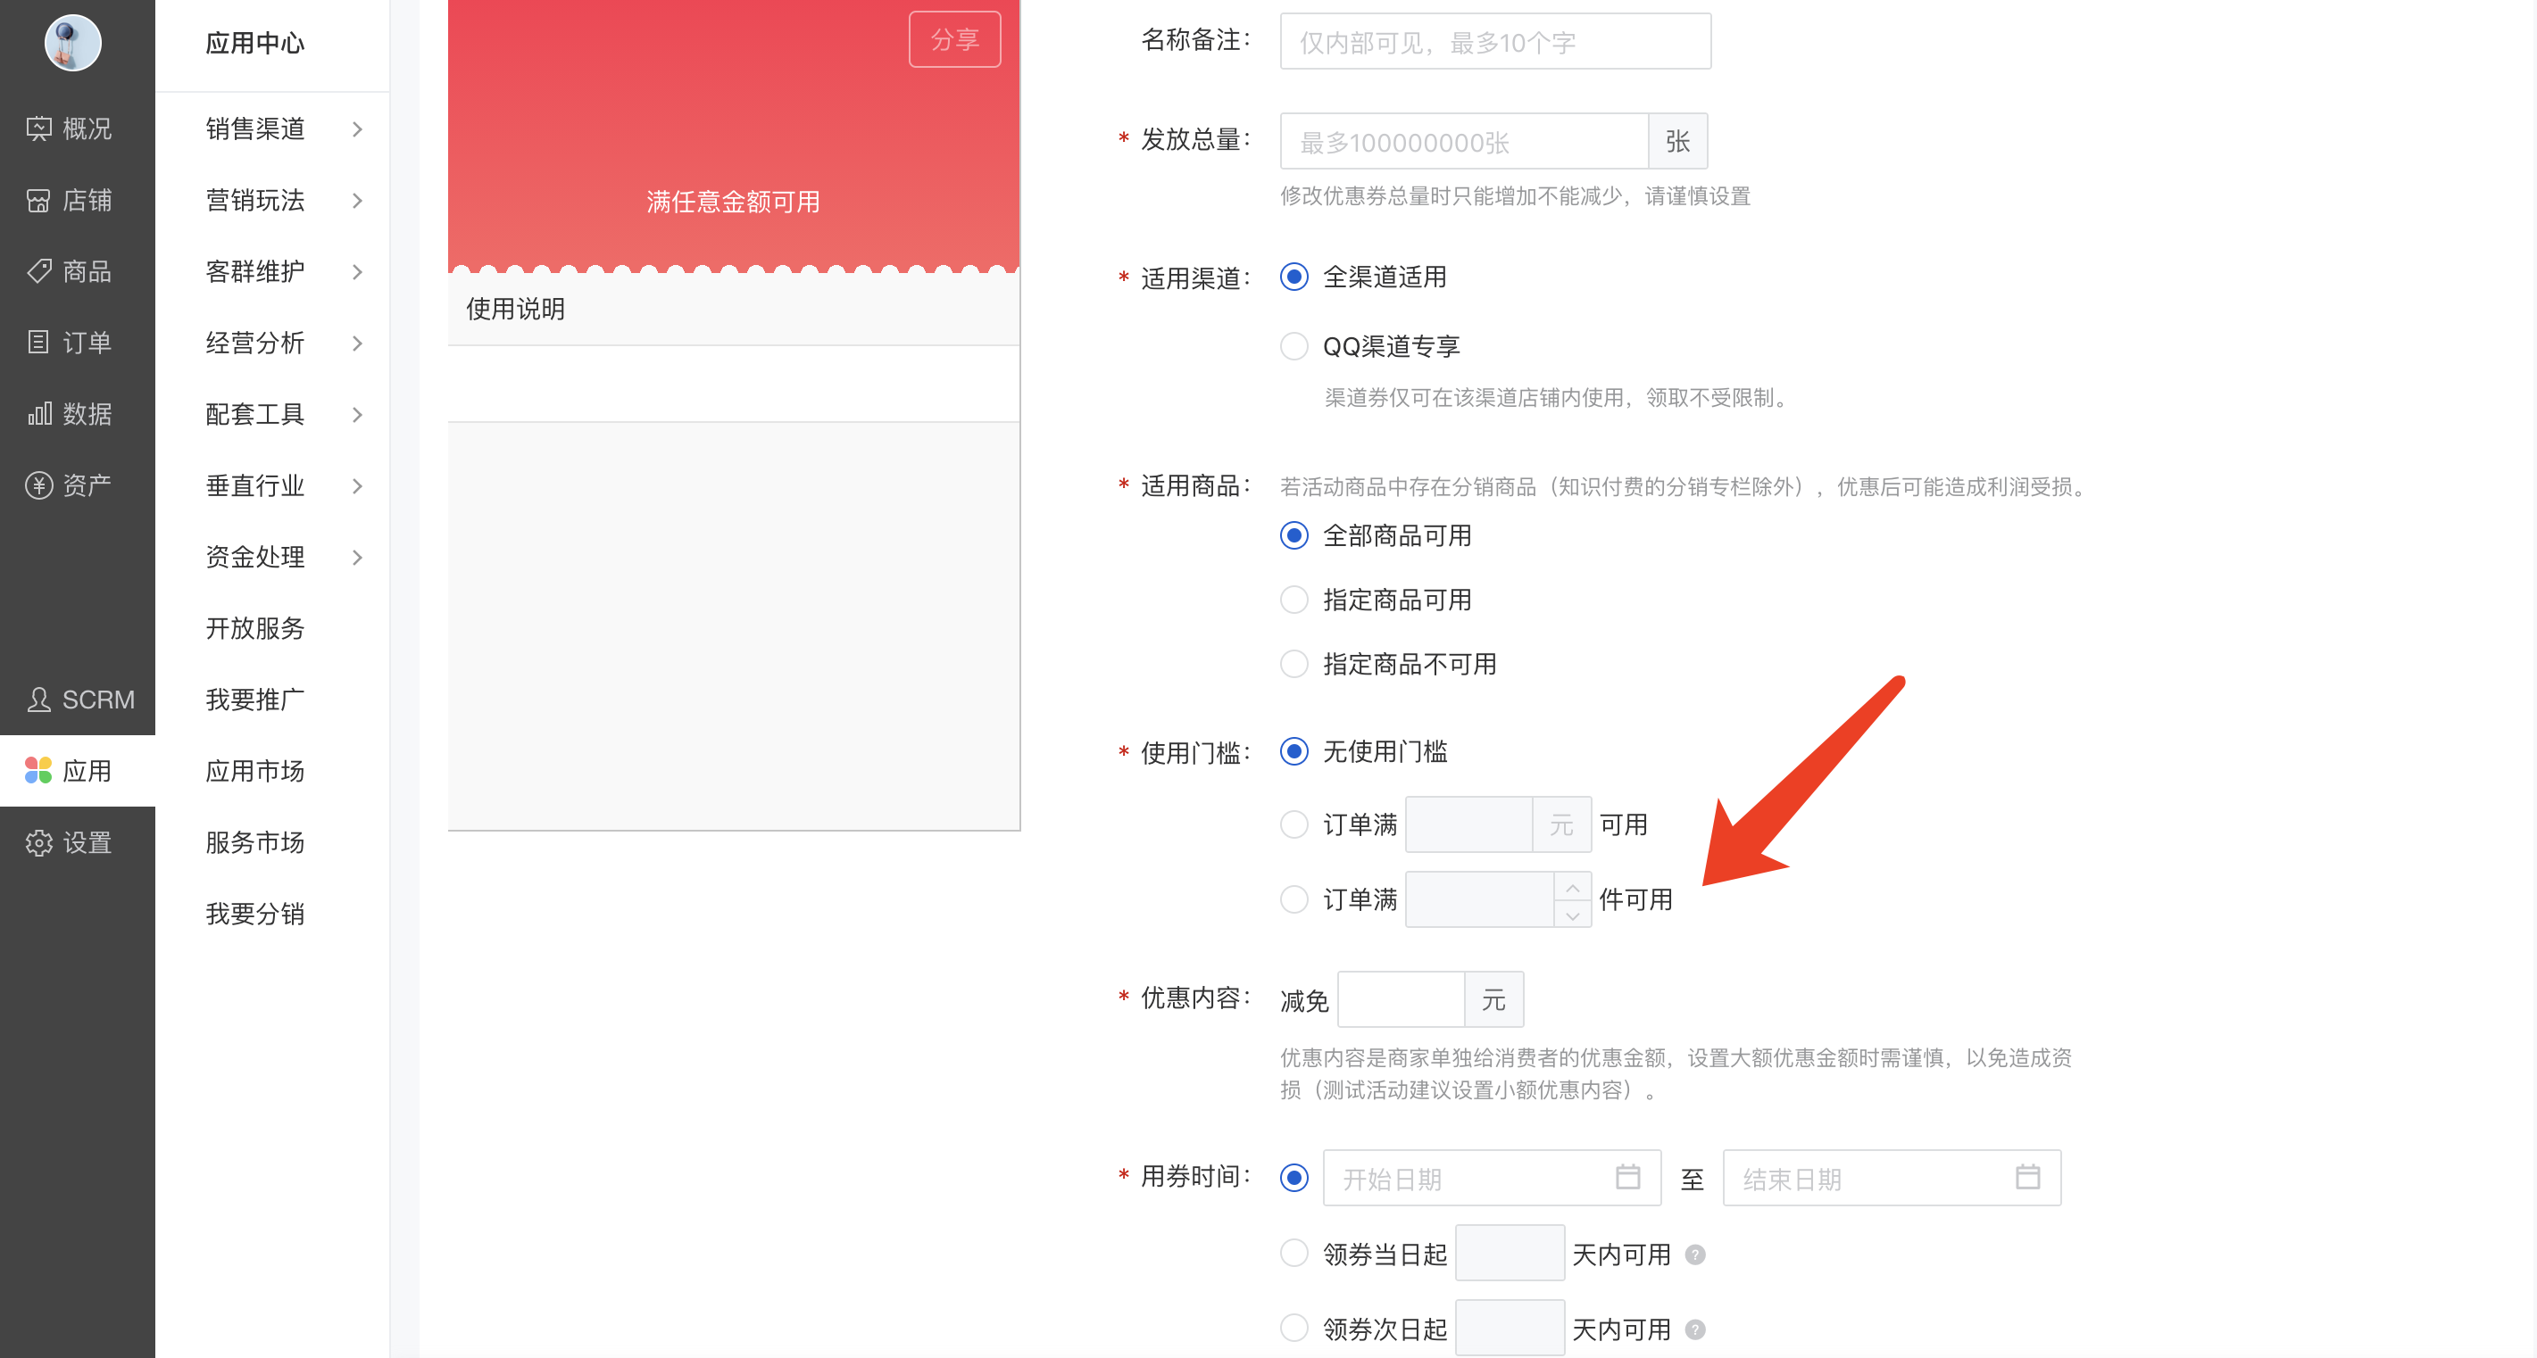2537x1358 pixels.
Task: Open the 数据 bar chart icon
Action: pos(38,413)
